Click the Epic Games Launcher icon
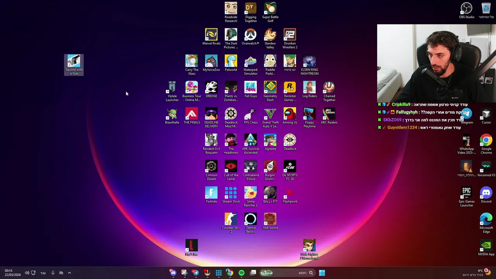Viewport: 496px width, 279px height. tap(467, 197)
